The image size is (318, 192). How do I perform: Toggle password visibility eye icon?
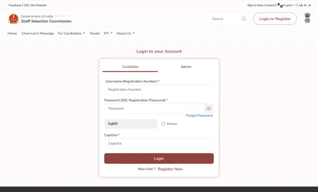click(209, 109)
